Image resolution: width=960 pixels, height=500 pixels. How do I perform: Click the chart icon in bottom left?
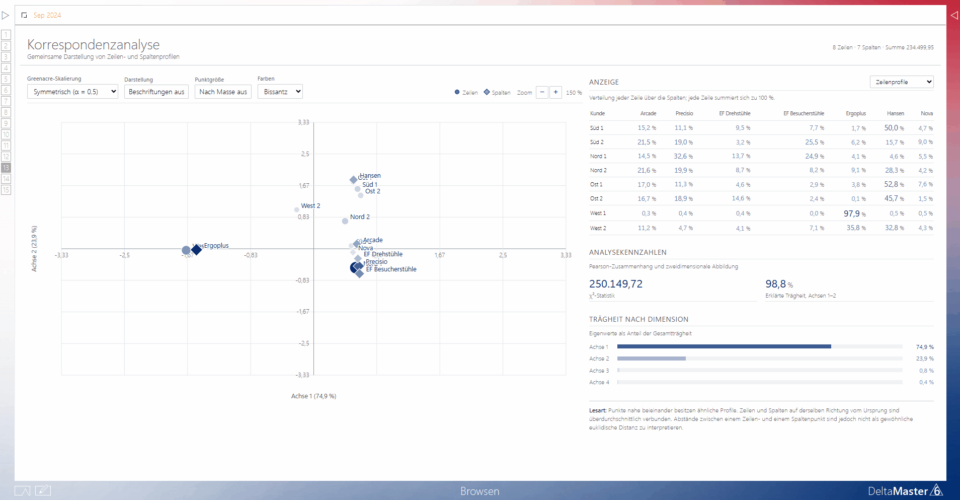point(23,490)
